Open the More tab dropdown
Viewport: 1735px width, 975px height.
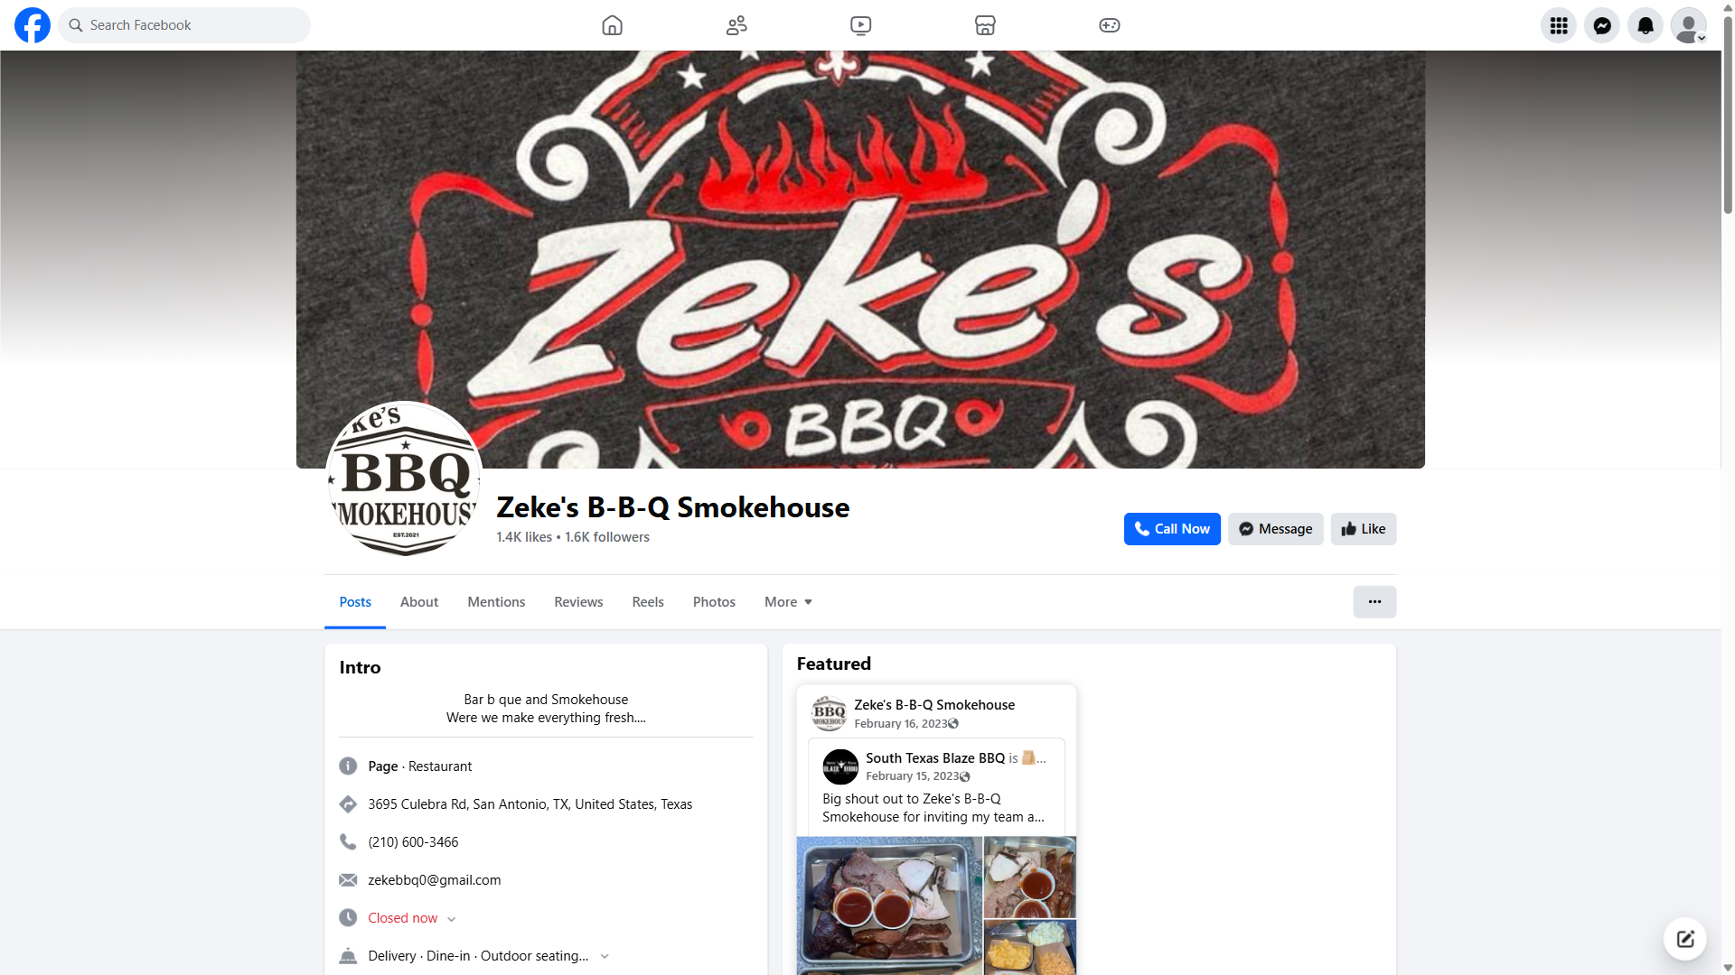[x=788, y=602]
